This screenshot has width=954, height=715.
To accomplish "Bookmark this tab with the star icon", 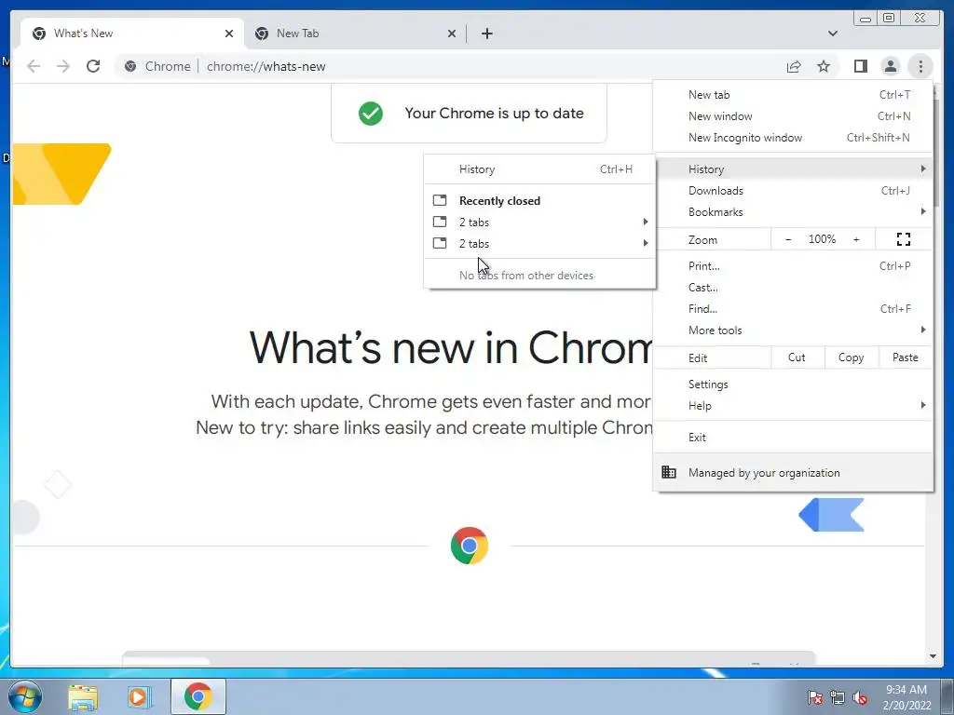I will pos(824,66).
